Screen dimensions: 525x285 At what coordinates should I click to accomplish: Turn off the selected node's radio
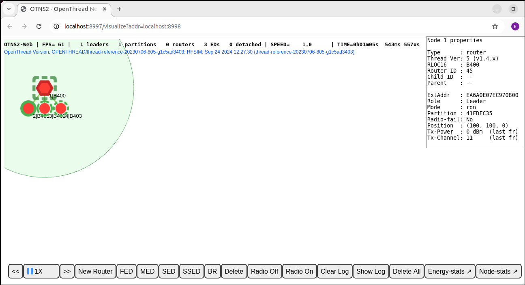tap(264, 271)
